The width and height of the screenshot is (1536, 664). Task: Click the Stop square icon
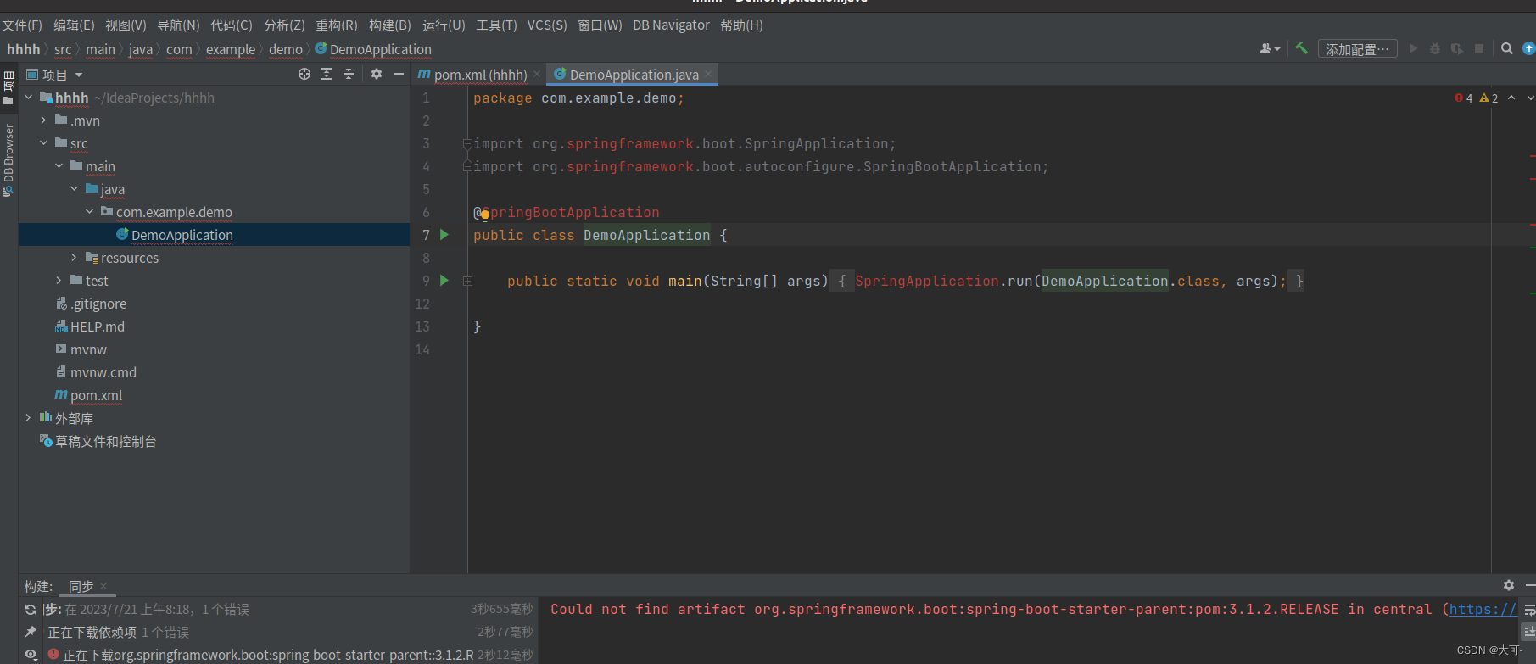[1479, 49]
